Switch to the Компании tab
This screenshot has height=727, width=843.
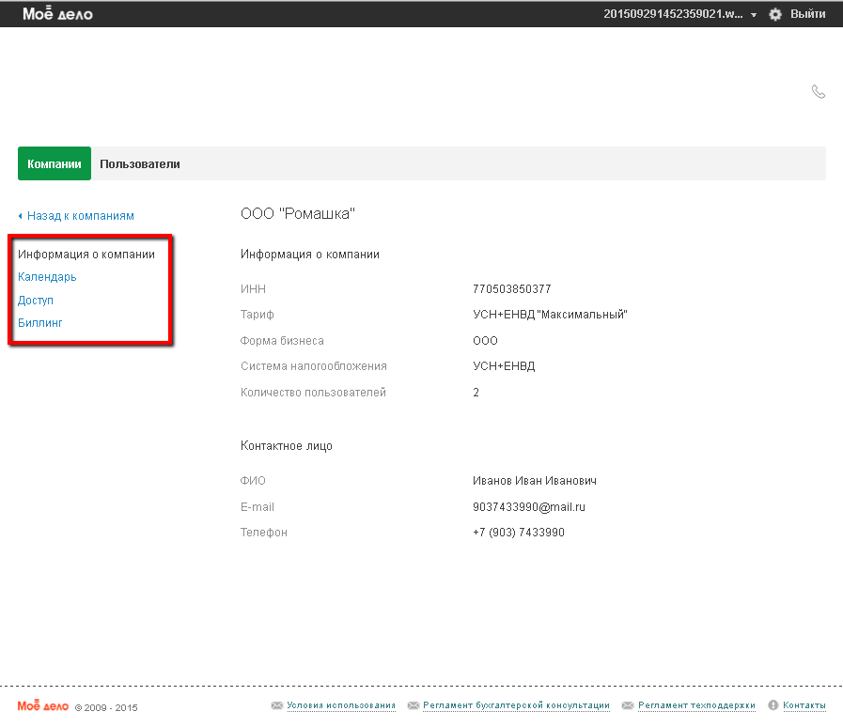click(55, 163)
